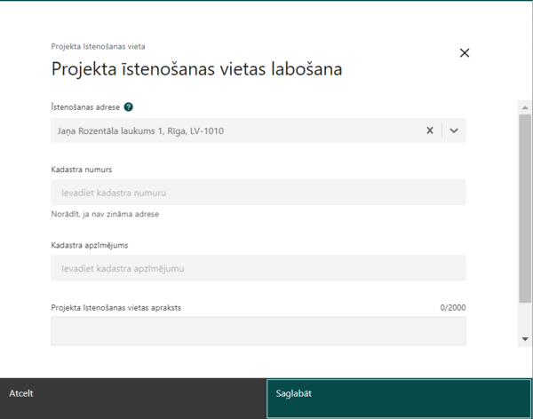Viewport: 533px width, 419px height.
Task: Clear the selected Jaņa Rozentāla laukums address
Action: tap(430, 130)
